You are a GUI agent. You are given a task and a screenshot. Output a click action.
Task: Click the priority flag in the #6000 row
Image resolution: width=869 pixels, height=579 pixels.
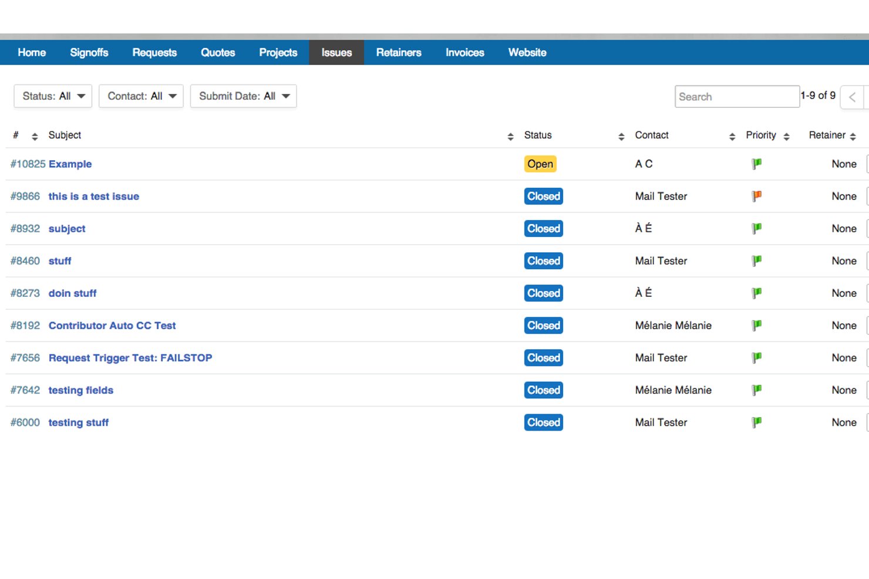coord(757,422)
